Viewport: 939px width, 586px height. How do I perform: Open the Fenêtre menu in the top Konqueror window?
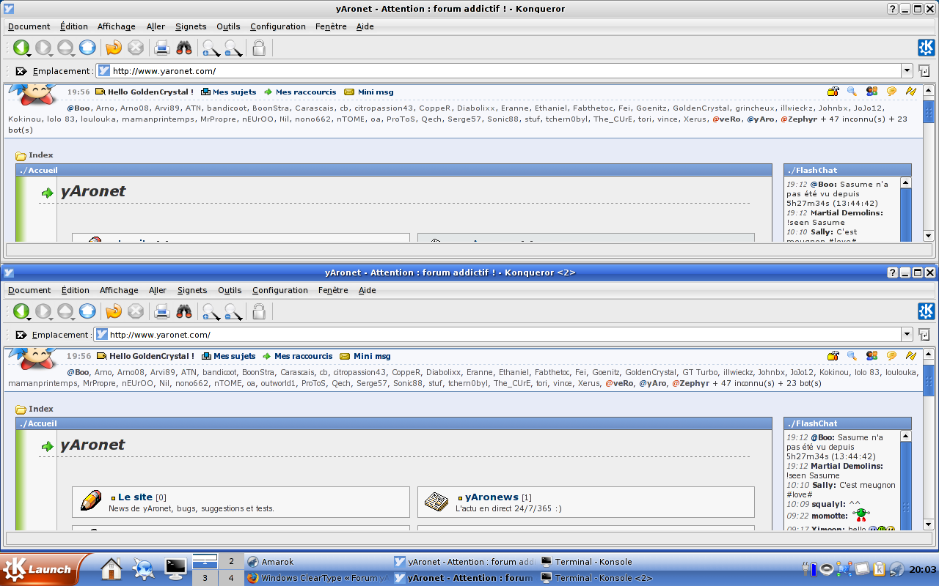pyautogui.click(x=331, y=26)
